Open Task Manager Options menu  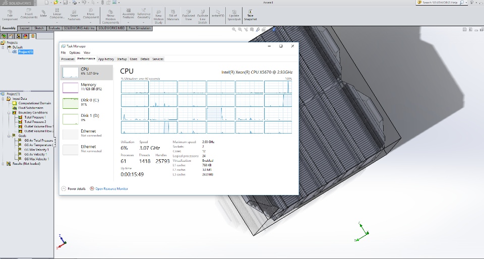[x=75, y=53]
